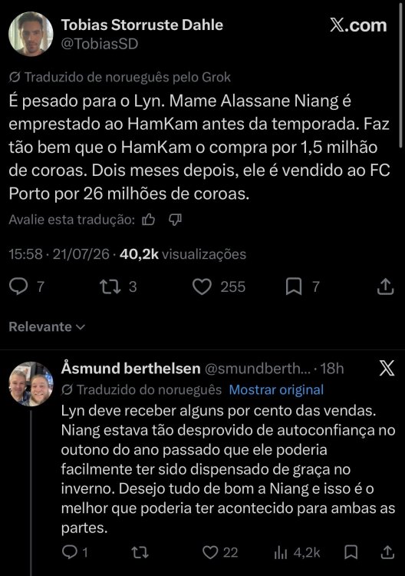Viewport: 405px width, 576px height.
Task: Repost Åsmund berthelsen's reply
Action: (140, 552)
